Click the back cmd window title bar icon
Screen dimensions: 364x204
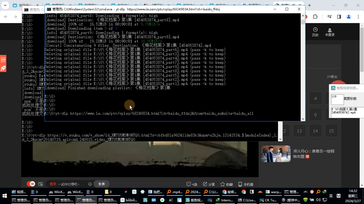click(26, 10)
